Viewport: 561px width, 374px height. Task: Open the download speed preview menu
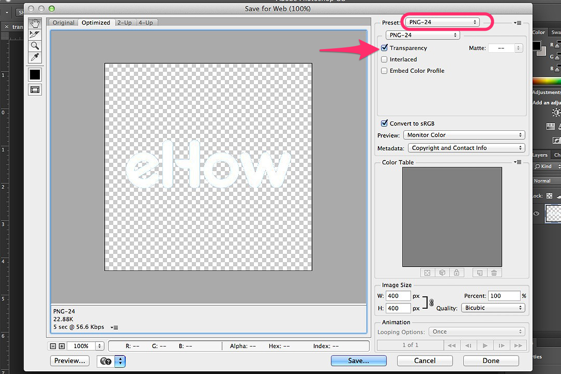pos(114,327)
